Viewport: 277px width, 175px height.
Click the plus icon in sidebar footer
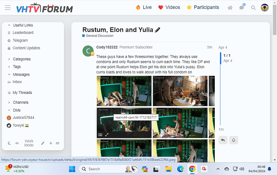[x=51, y=143]
